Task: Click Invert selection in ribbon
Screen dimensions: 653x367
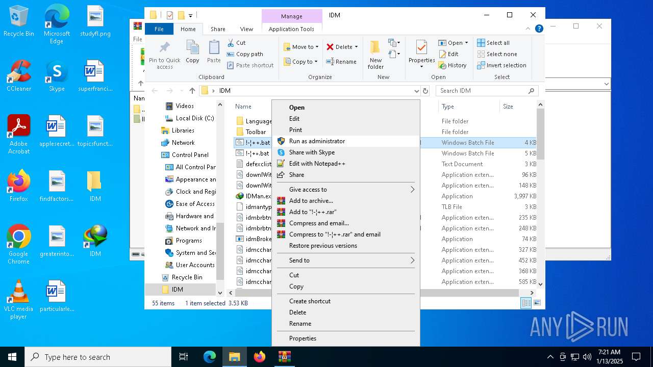Action: [x=502, y=65]
